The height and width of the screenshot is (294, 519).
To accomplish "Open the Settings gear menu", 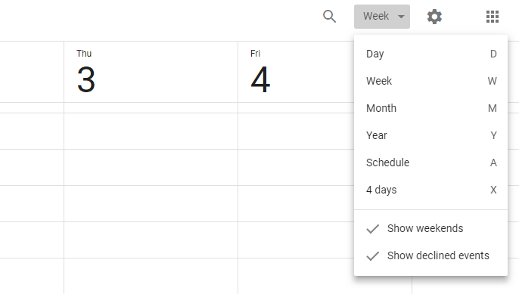I will [x=434, y=17].
